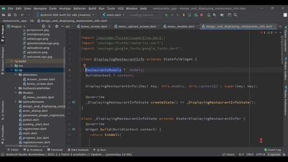This screenshot has width=288, height=162.
Task: Open the Refactor menu
Action: [80, 9]
